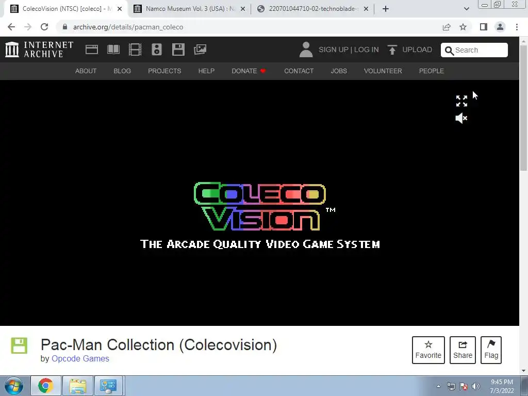Open SIGN UP link
Screen dimensions: 528x396
334,49
